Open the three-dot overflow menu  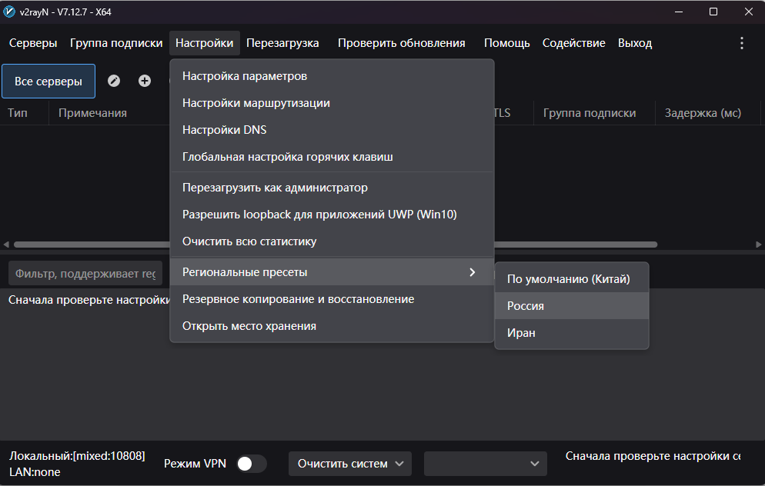tap(742, 43)
